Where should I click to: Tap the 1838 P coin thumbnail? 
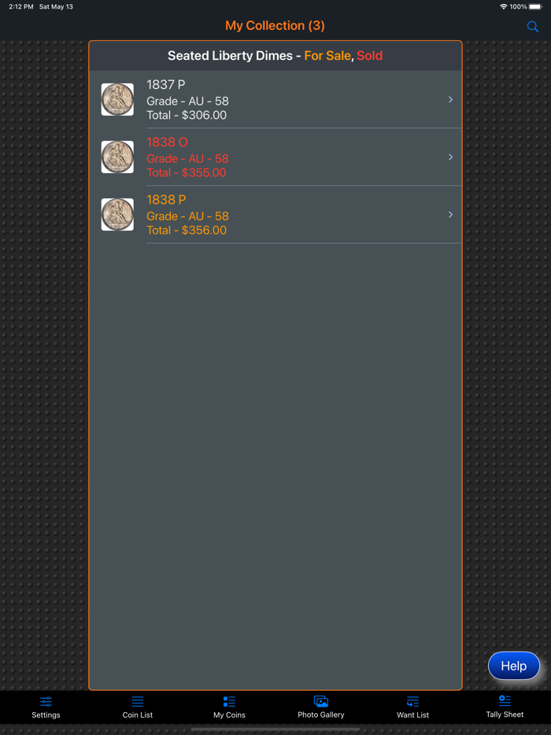tap(117, 215)
